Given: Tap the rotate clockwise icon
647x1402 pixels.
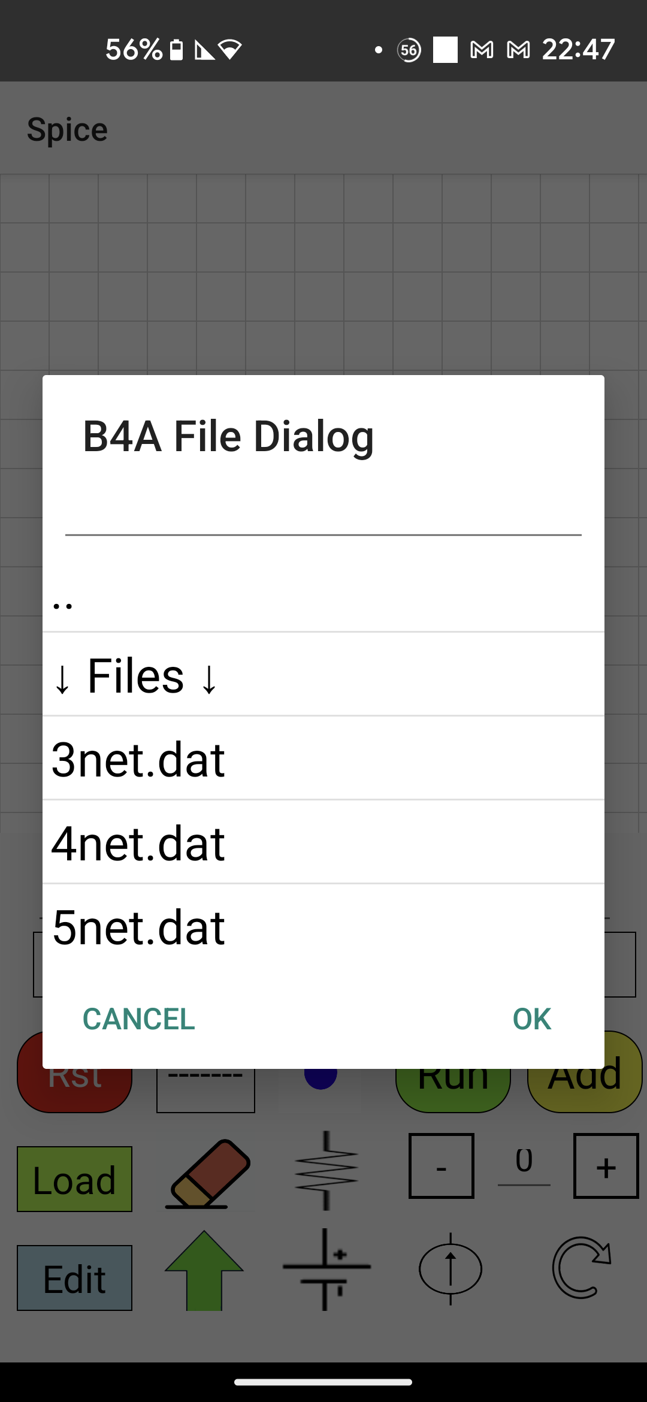Looking at the screenshot, I should pyautogui.click(x=581, y=1268).
